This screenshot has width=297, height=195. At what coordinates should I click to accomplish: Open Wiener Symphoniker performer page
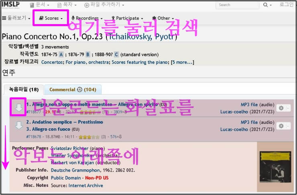[x=73, y=156]
